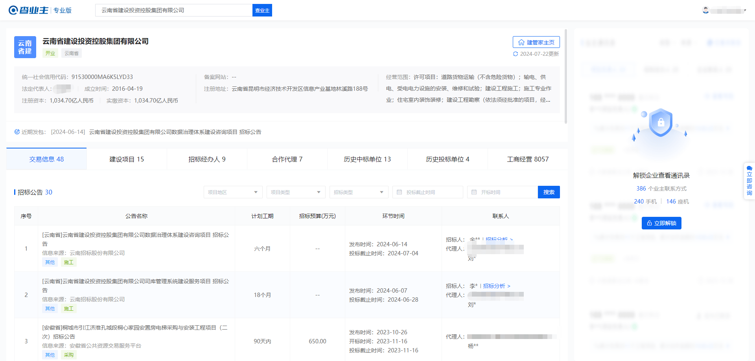Switch to the 历史投标单位 4 tab
755x361 pixels.
click(x=447, y=159)
